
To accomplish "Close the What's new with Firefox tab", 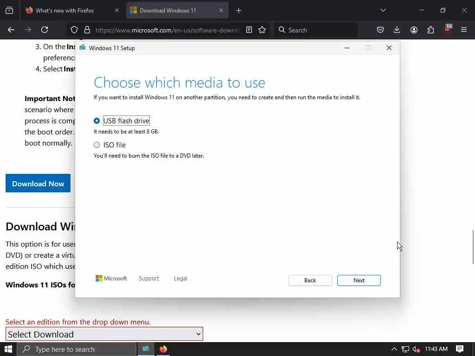I will coord(117,11).
